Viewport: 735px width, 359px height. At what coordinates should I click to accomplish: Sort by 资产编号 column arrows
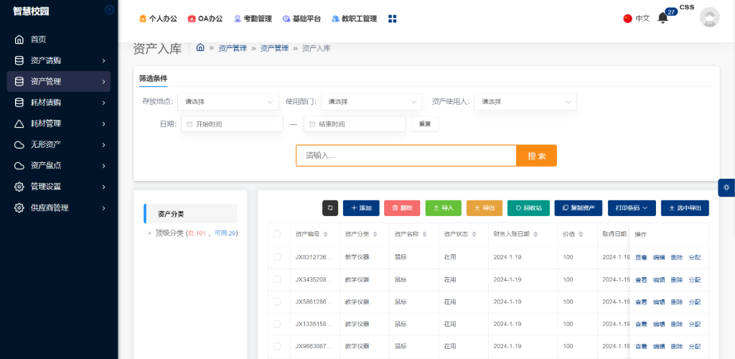pyautogui.click(x=326, y=234)
